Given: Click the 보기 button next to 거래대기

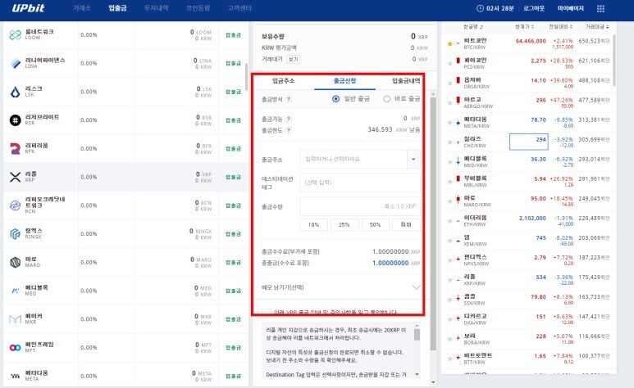Looking at the screenshot, I should click(293, 60).
